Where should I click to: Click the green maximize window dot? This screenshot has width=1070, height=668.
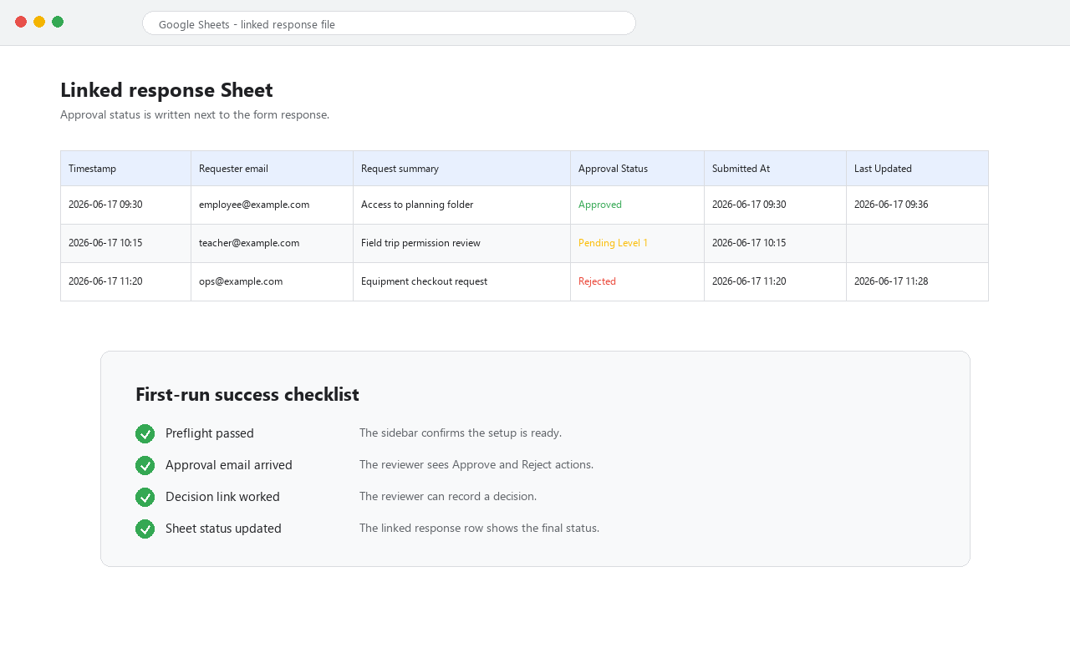pos(58,22)
